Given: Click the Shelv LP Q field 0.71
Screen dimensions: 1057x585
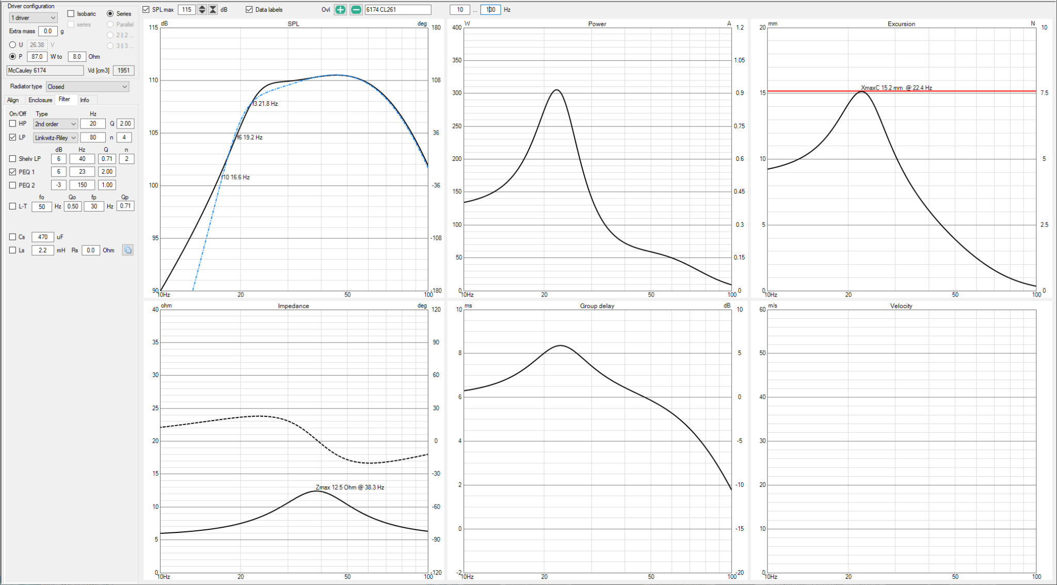Looking at the screenshot, I should pos(107,159).
